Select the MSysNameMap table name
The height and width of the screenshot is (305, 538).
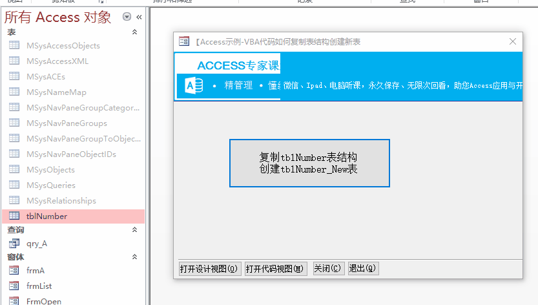pos(56,92)
